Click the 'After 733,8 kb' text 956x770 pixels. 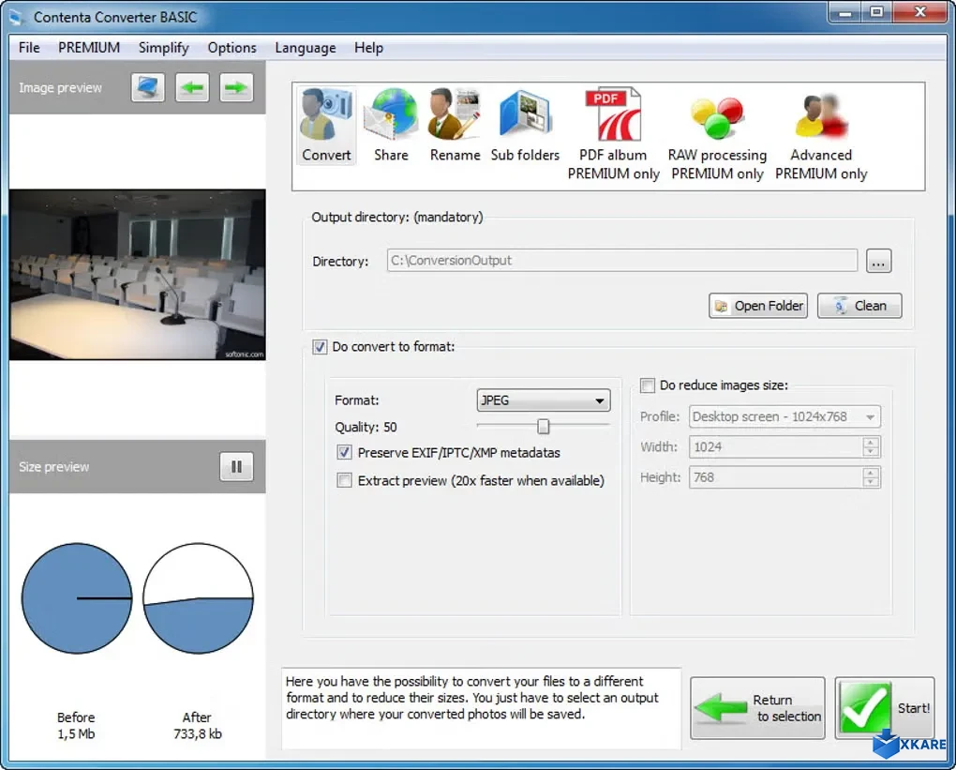tap(197, 726)
